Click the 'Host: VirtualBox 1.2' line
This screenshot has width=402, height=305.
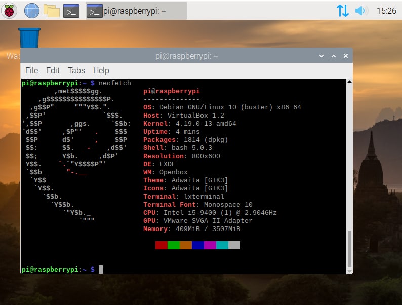(184, 116)
